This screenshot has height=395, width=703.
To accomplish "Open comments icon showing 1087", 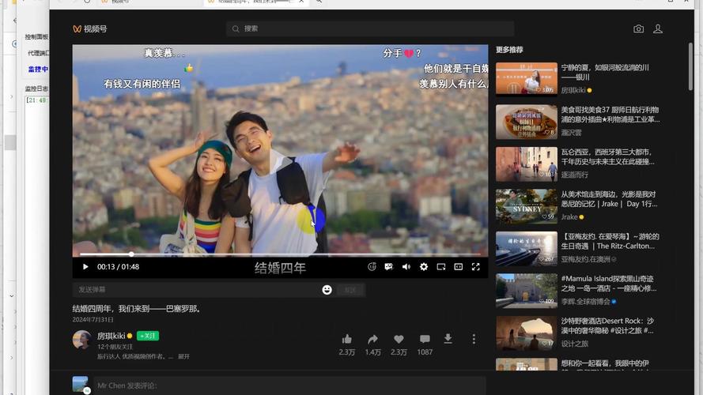I will click(425, 339).
